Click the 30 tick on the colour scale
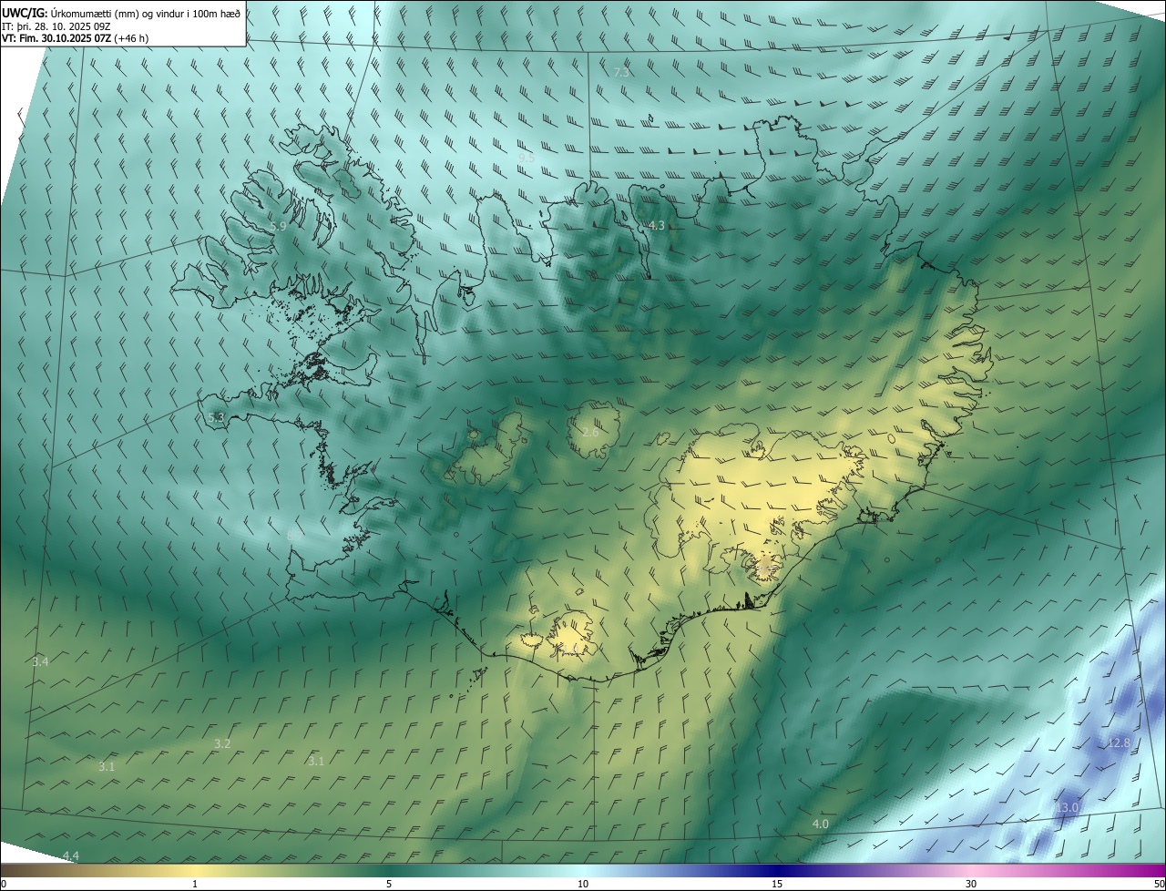This screenshot has height=891, width=1166. click(x=971, y=884)
